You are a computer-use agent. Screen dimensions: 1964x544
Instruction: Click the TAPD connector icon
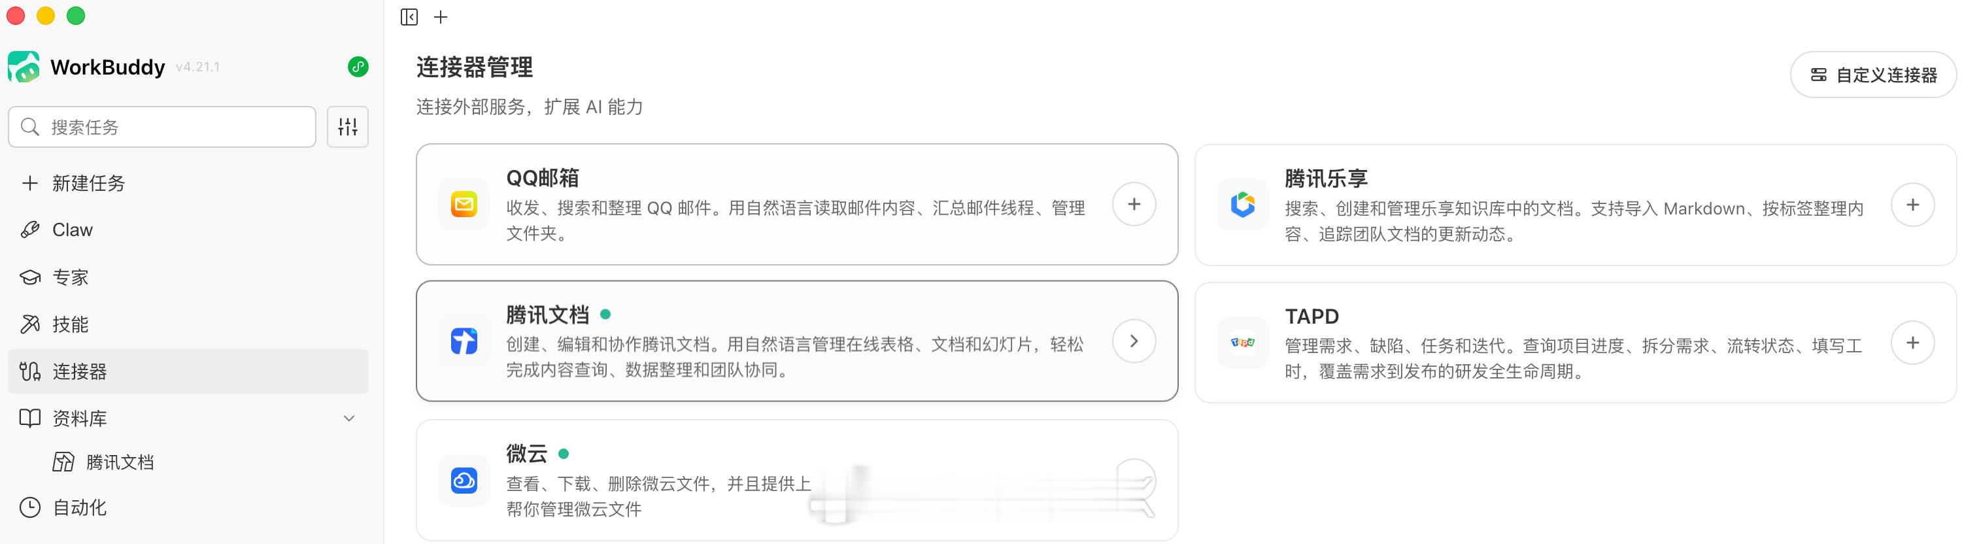pyautogui.click(x=1243, y=342)
